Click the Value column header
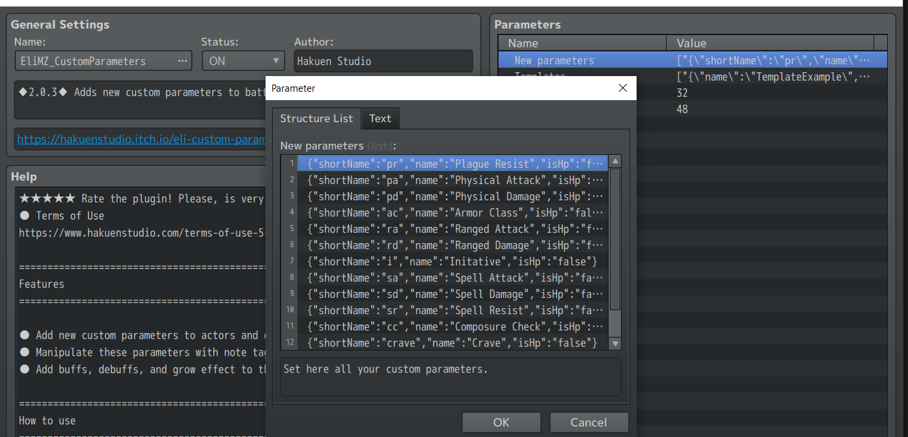This screenshot has height=437, width=908. tap(691, 44)
